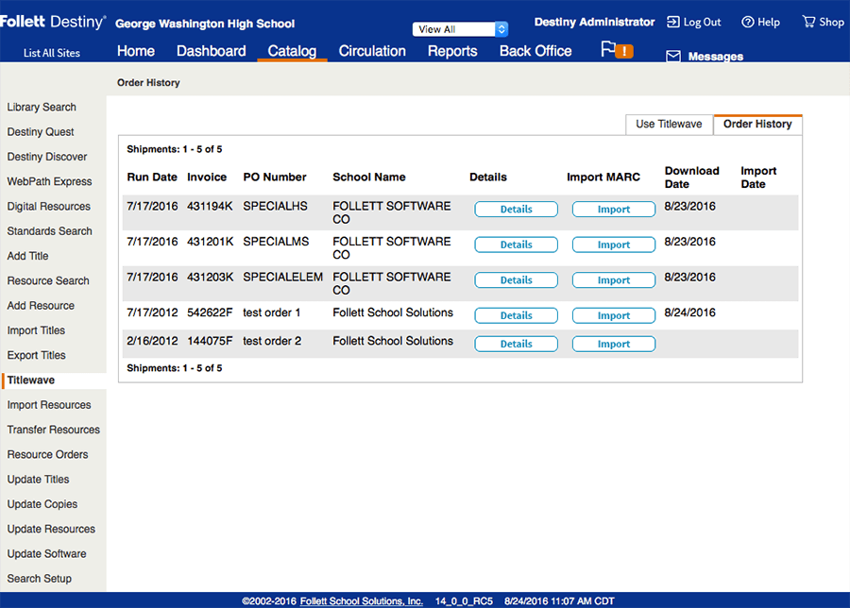Viewport: 850px width, 608px height.
Task: Open Update Titles in sidebar
Action: click(38, 480)
